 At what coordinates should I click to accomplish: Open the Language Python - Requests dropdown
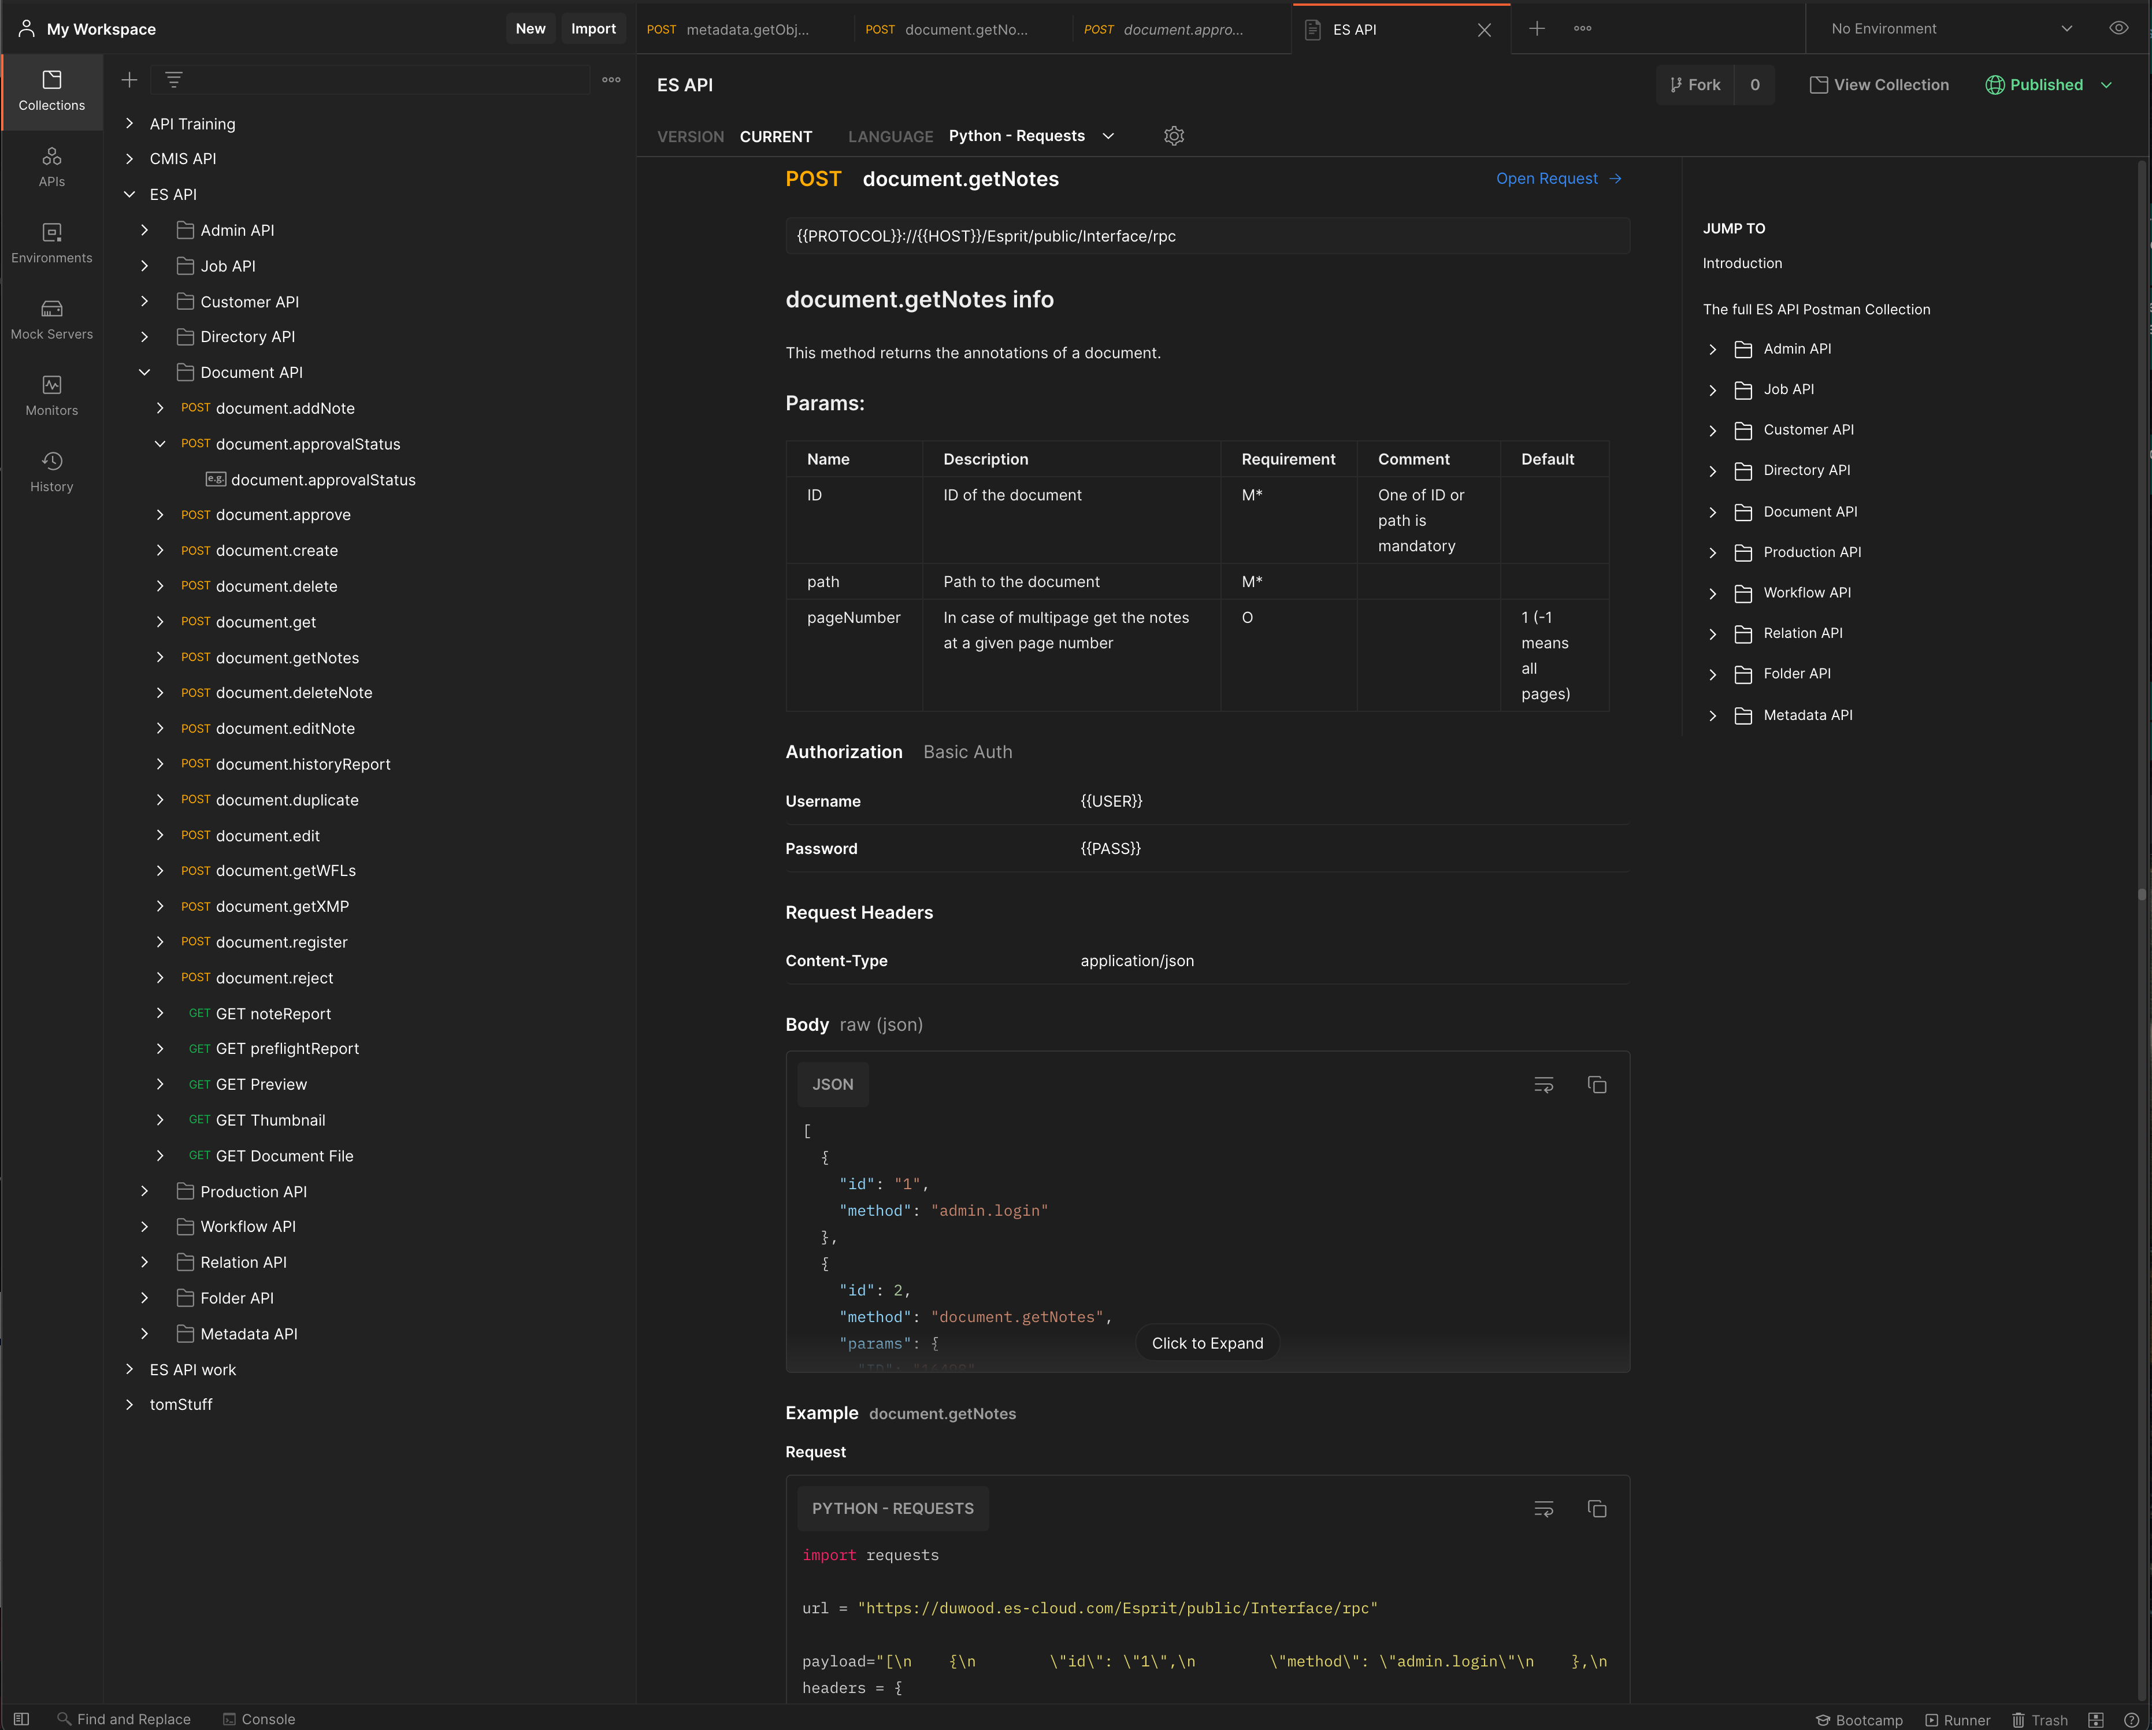click(x=1031, y=136)
